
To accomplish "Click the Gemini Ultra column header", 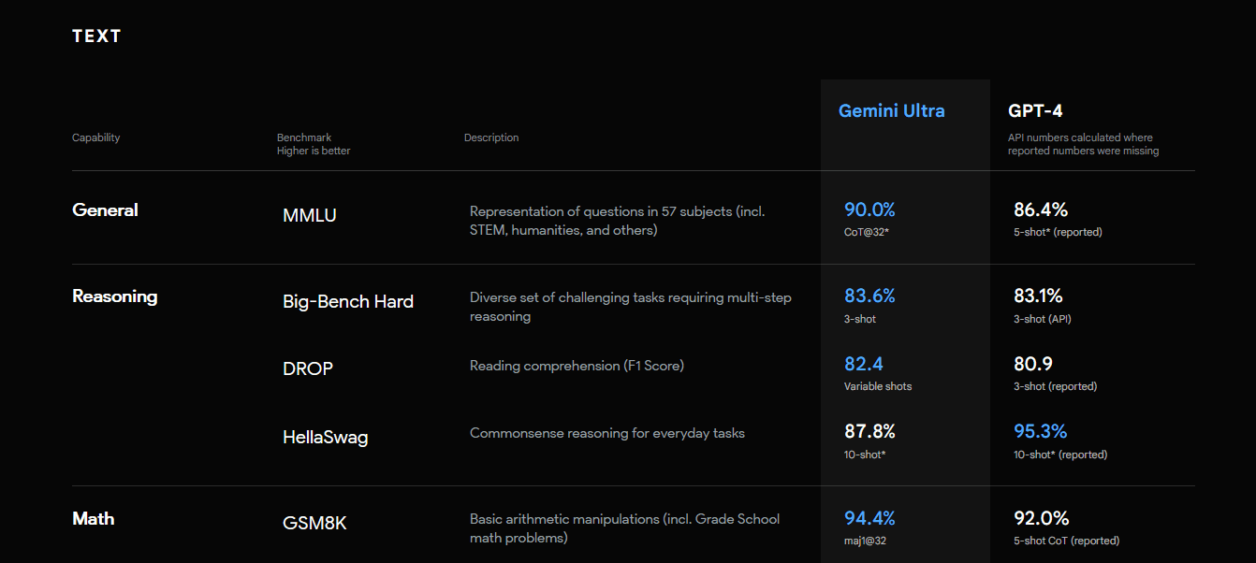I will pos(891,110).
